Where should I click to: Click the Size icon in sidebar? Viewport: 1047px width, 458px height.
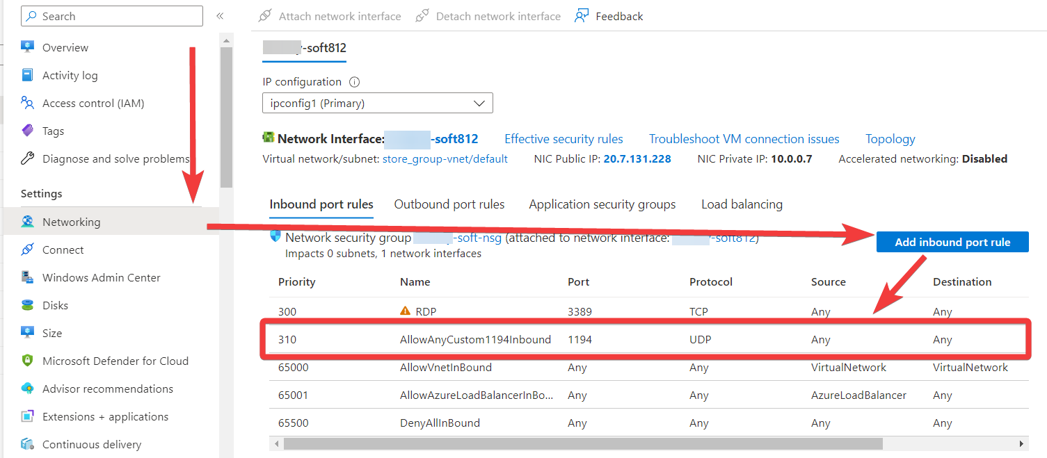27,333
